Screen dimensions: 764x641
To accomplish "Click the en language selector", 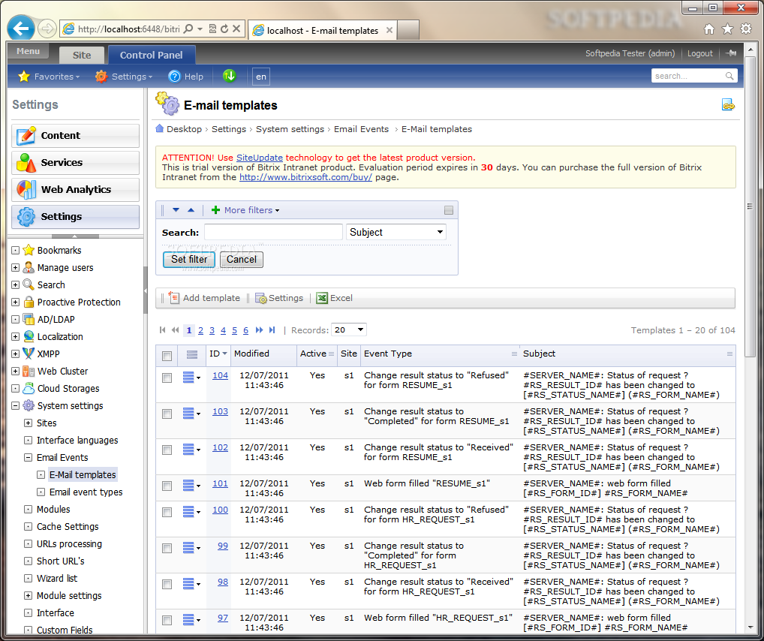I will point(261,77).
